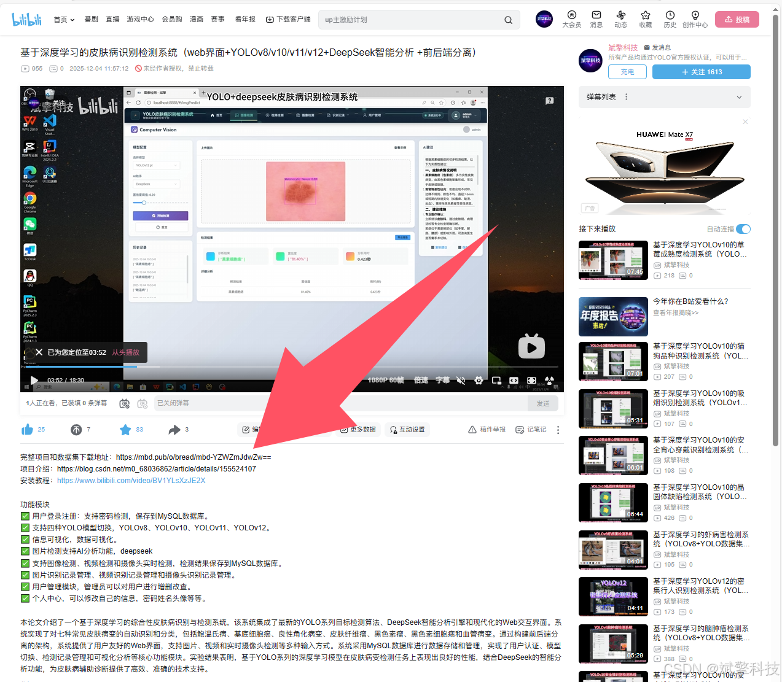The height and width of the screenshot is (682, 782).
Task: Open the 互动设置 button
Action: (407, 430)
